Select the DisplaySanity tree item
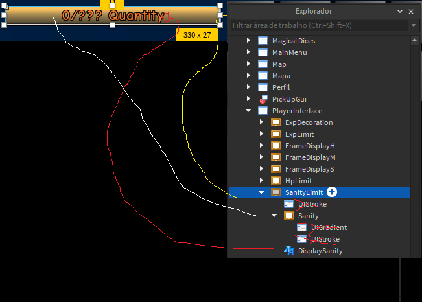Image resolution: width=422 pixels, height=302 pixels. tap(320, 251)
